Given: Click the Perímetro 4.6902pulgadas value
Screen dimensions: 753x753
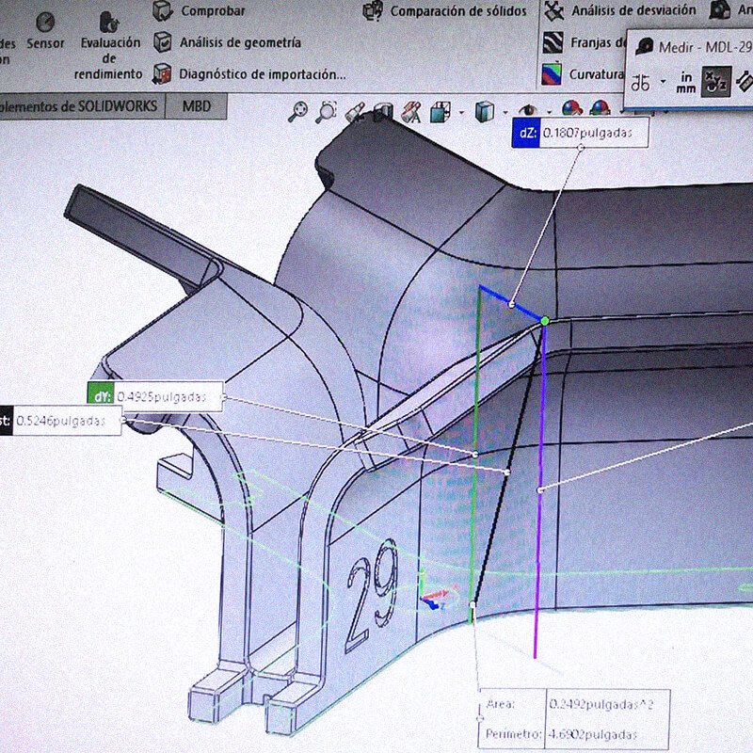Looking at the screenshot, I should click(593, 735).
